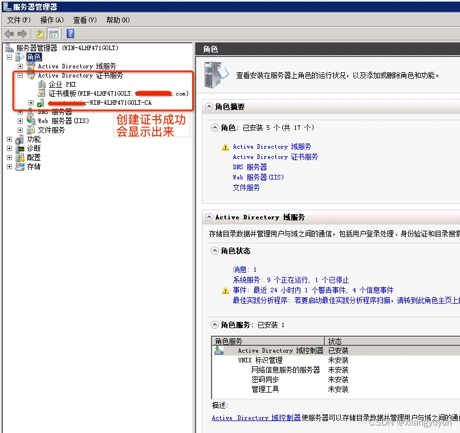Open the 文件服务 summary link

click(x=246, y=187)
